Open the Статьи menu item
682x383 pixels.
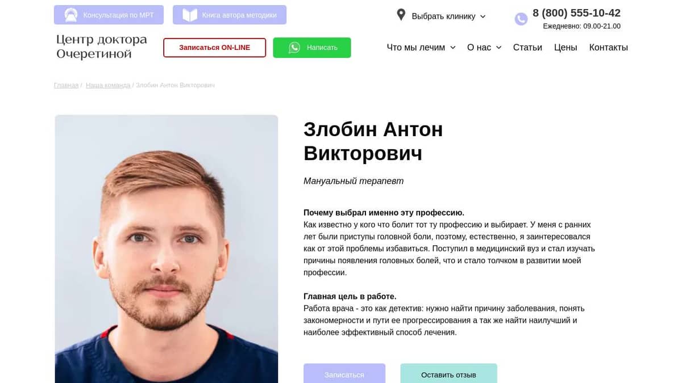[x=527, y=48]
